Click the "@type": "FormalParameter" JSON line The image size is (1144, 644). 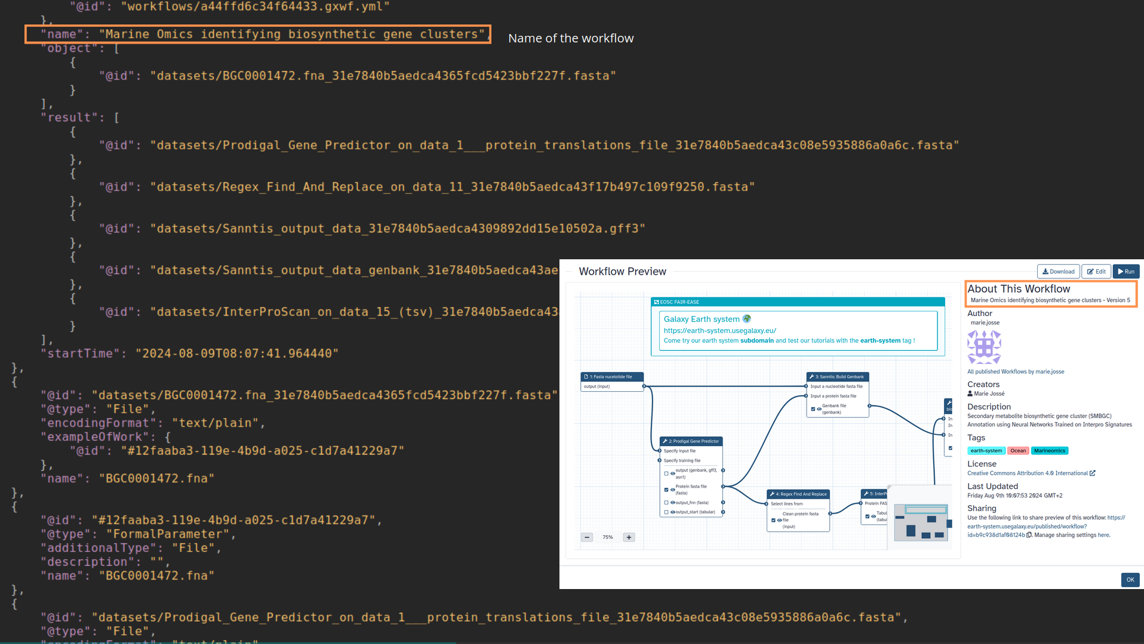(x=138, y=534)
